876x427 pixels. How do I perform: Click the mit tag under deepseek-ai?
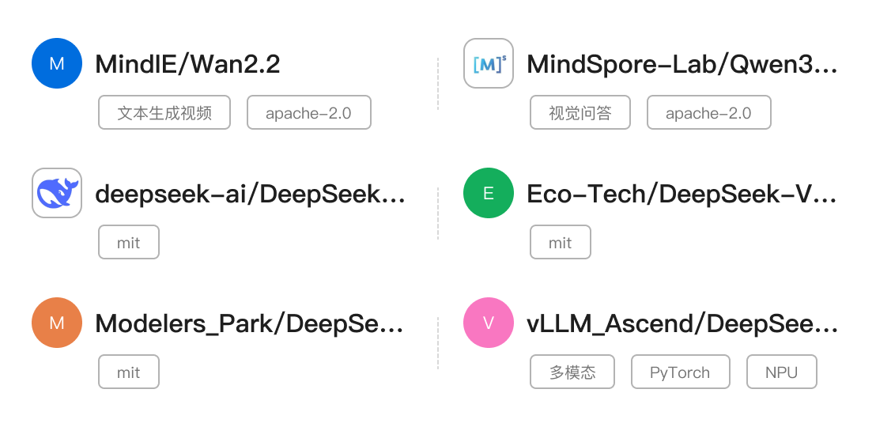129,243
